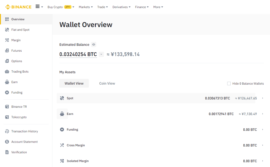The image size is (270, 167).
Task: Click the Transaction History clock icon
Action: [7, 131]
